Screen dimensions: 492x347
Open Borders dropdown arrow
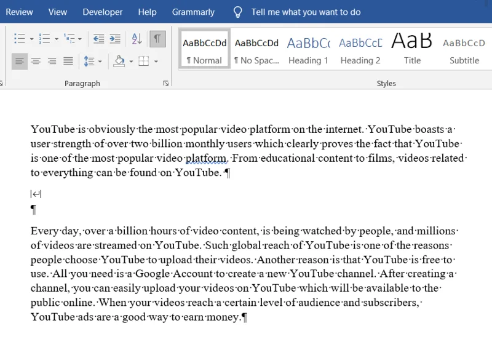pos(156,62)
